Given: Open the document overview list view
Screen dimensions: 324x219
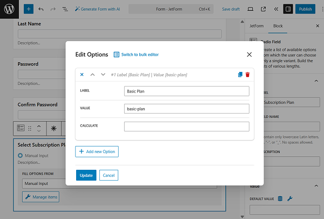Looking at the screenshot, I should click(x=65, y=9).
